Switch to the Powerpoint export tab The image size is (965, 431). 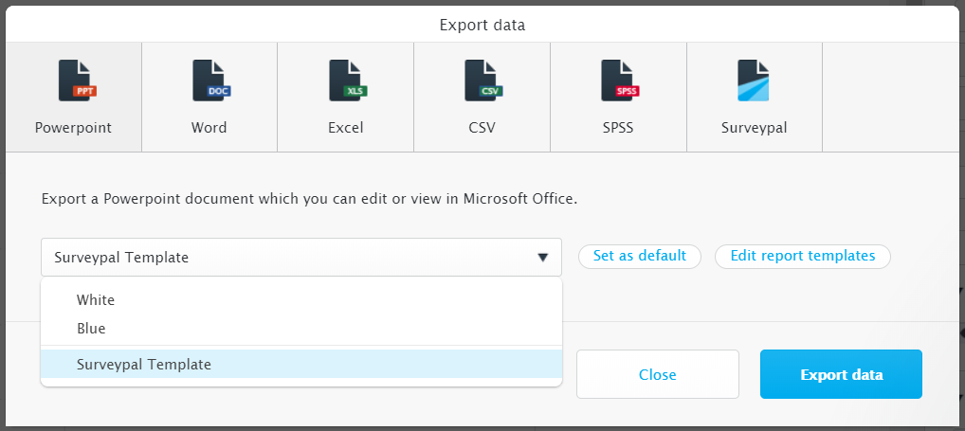point(74,98)
